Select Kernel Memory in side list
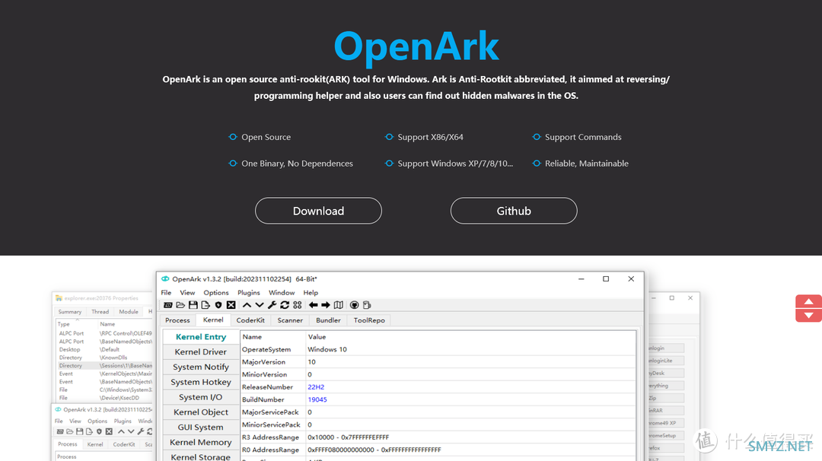 pyautogui.click(x=201, y=442)
